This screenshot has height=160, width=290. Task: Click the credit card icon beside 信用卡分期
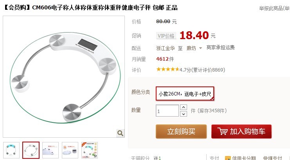tap(228, 158)
